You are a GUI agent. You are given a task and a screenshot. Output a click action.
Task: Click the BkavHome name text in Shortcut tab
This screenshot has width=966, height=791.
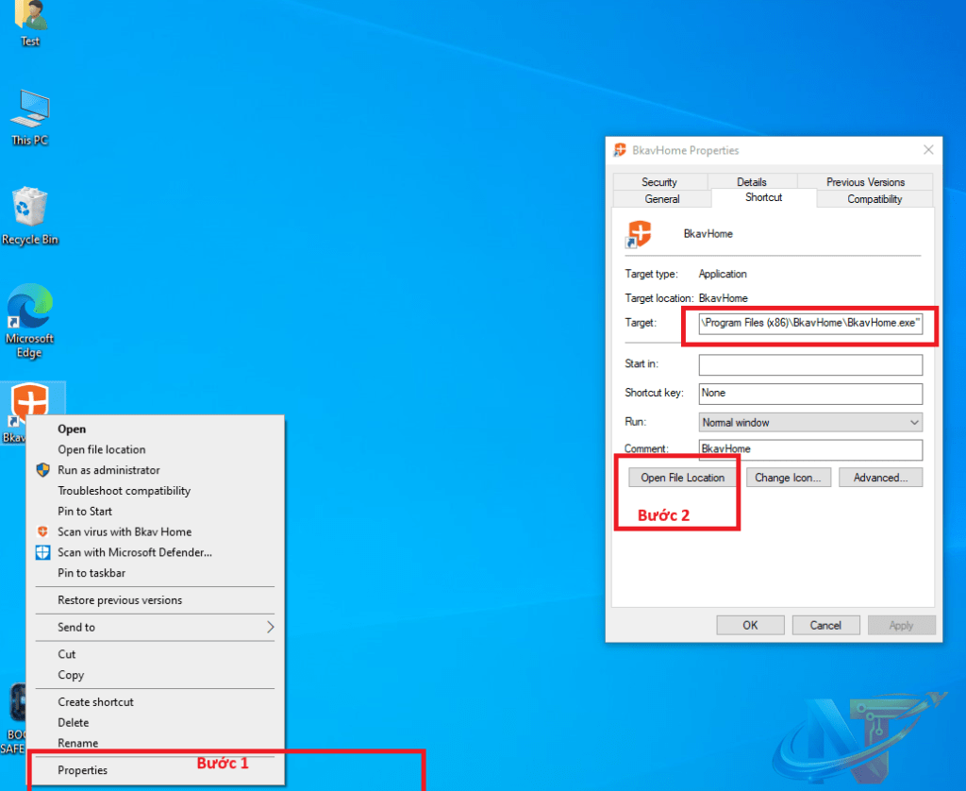(708, 234)
